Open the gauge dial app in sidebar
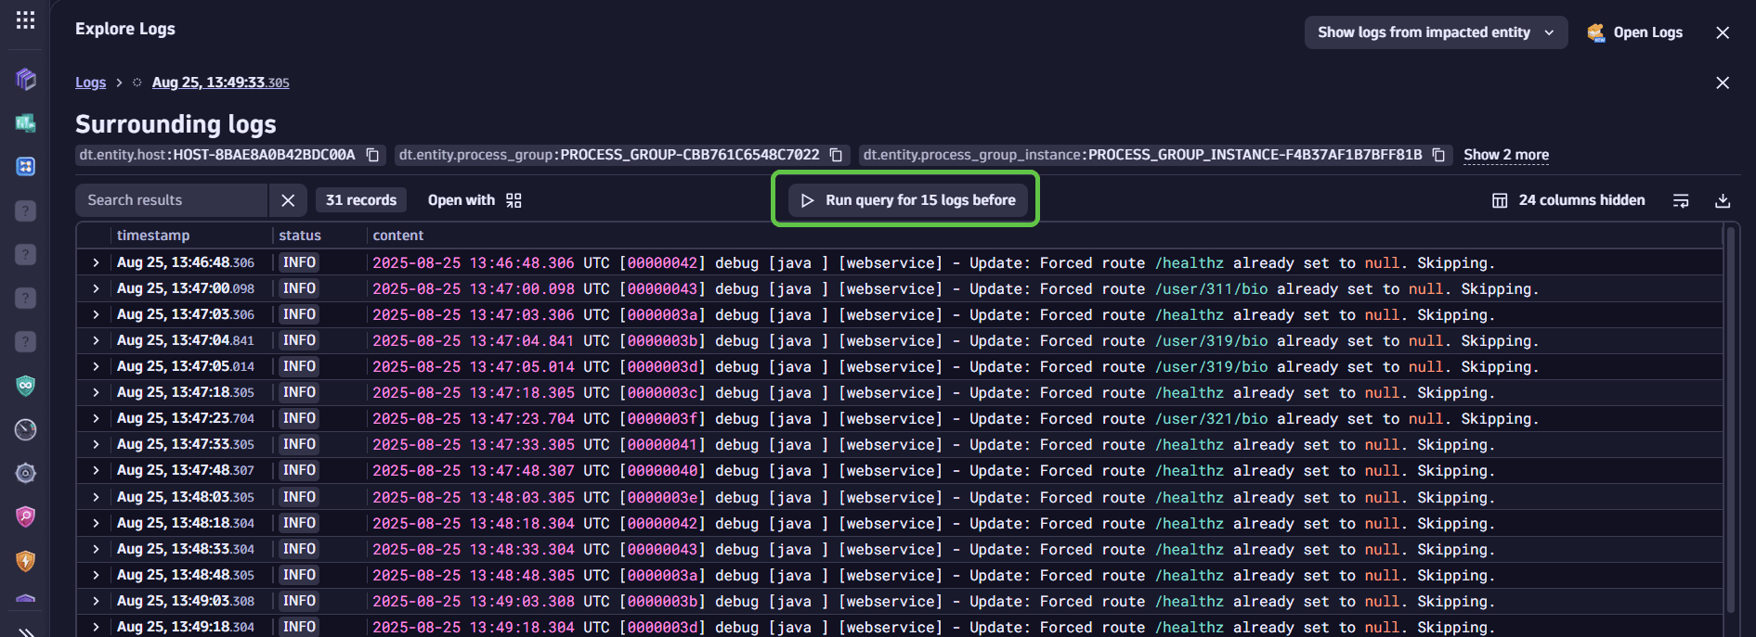Image resolution: width=1756 pixels, height=637 pixels. [26, 429]
